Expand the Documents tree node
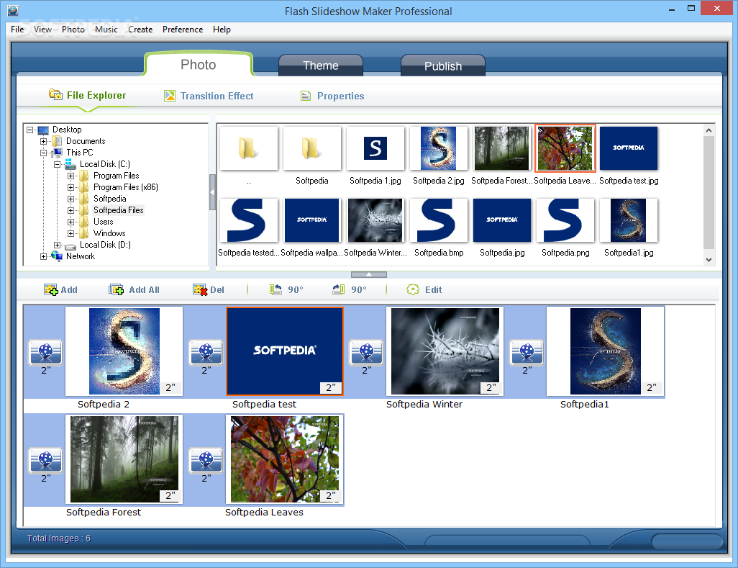This screenshot has width=738, height=568. tap(43, 141)
